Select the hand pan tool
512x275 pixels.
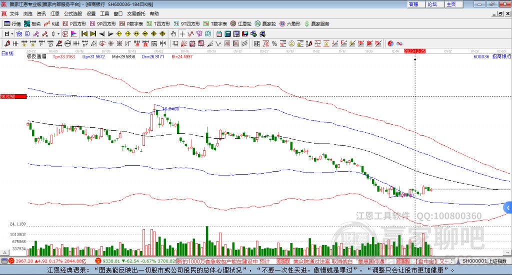click(x=173, y=34)
